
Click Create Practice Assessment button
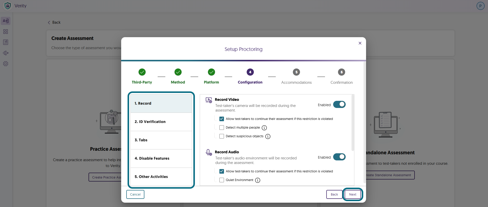[105, 177]
